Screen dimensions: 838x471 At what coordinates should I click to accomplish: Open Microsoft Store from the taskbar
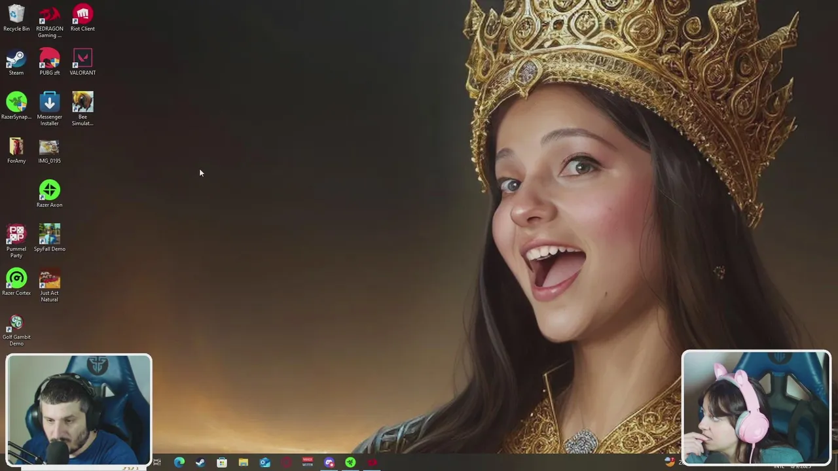point(222,462)
